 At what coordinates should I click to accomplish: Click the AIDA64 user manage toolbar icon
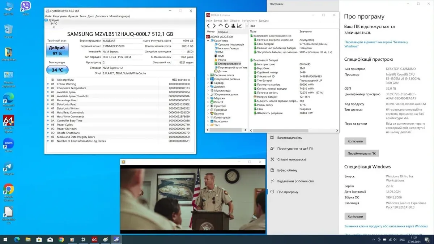pos(233,26)
